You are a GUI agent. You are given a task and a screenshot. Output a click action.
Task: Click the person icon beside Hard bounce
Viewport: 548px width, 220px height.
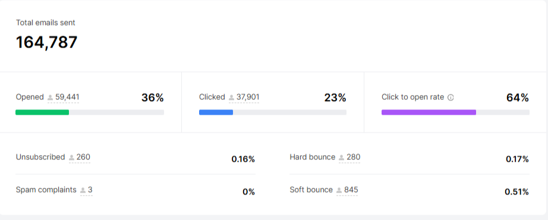pos(341,158)
